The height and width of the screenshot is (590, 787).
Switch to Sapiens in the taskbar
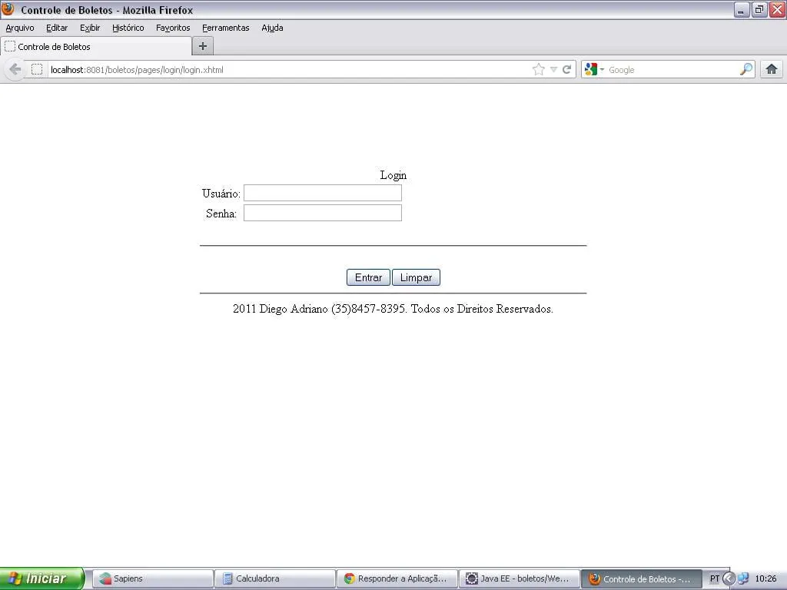[153, 578]
